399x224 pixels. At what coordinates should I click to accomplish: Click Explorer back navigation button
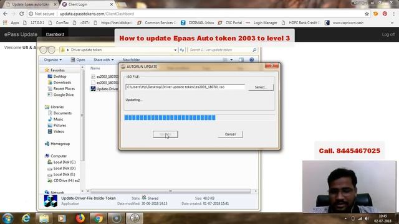coord(43,50)
